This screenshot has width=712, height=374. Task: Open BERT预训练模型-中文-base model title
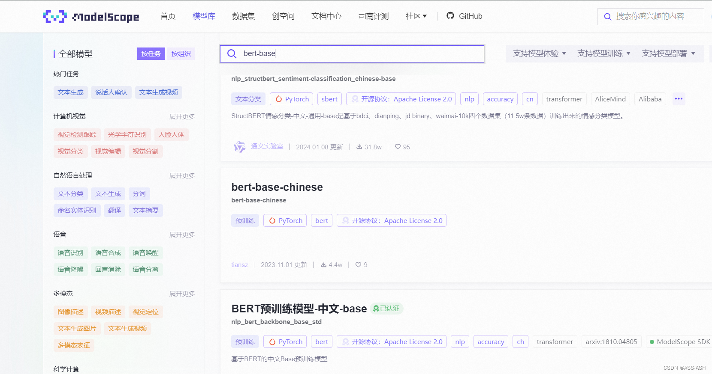(299, 309)
